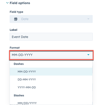Collapse the Field options section chevron
This screenshot has height=105, width=98.
7,3
